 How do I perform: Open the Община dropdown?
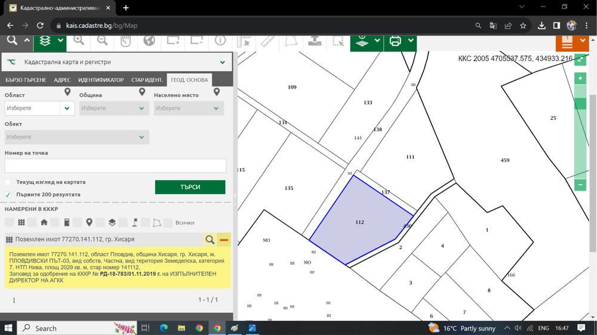coord(114,108)
